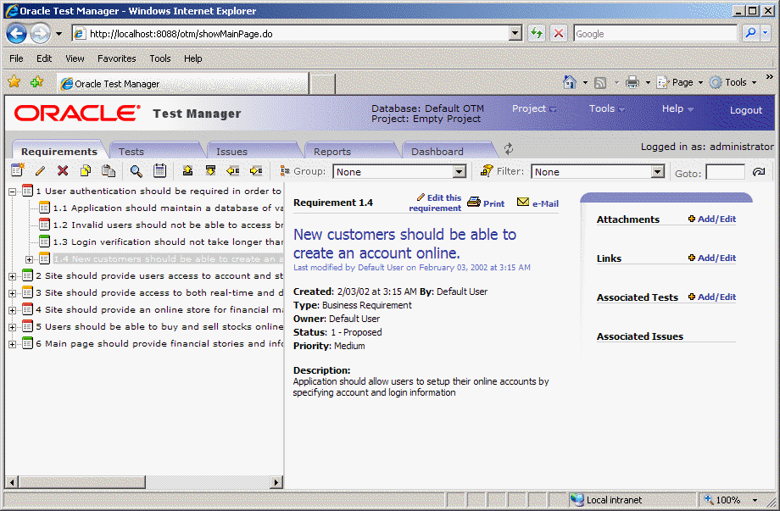Image resolution: width=780 pixels, height=511 pixels.
Task: Collapse requirement 1 User authentication node
Action: (13, 192)
